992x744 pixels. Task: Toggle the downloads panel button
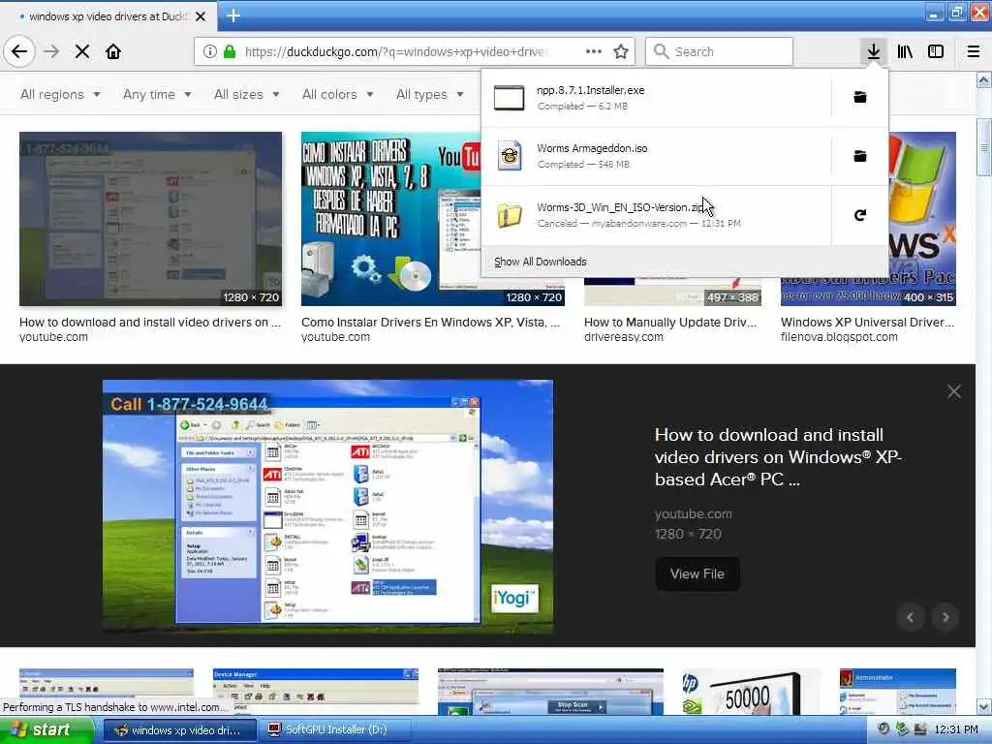[x=873, y=51]
